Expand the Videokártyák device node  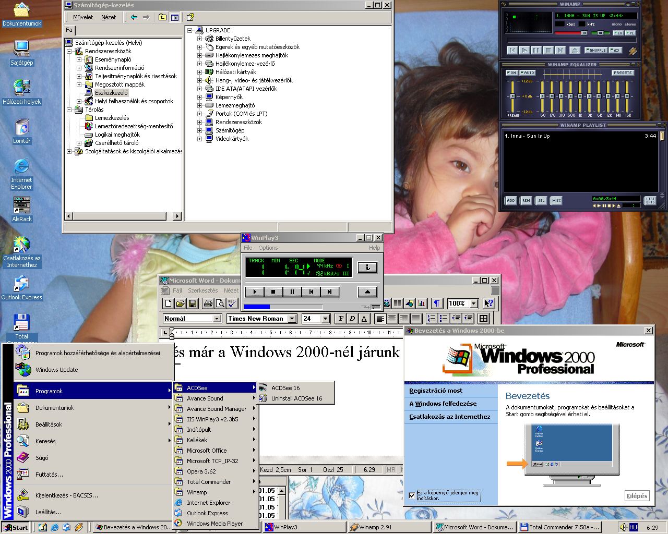coord(199,139)
